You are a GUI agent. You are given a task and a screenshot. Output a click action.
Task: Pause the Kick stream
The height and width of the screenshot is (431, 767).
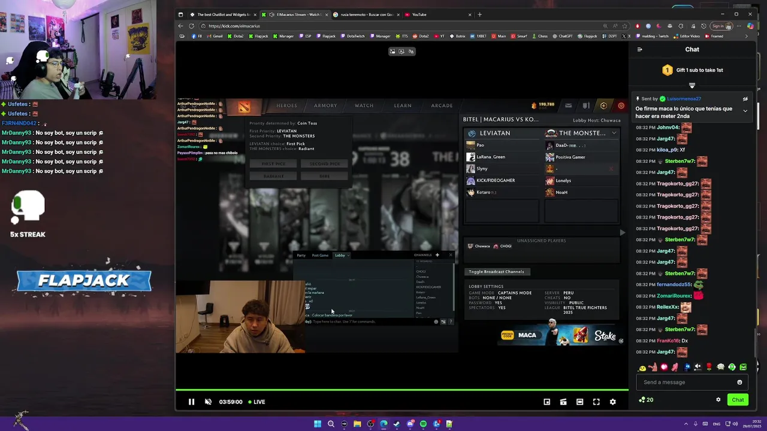[x=191, y=402]
